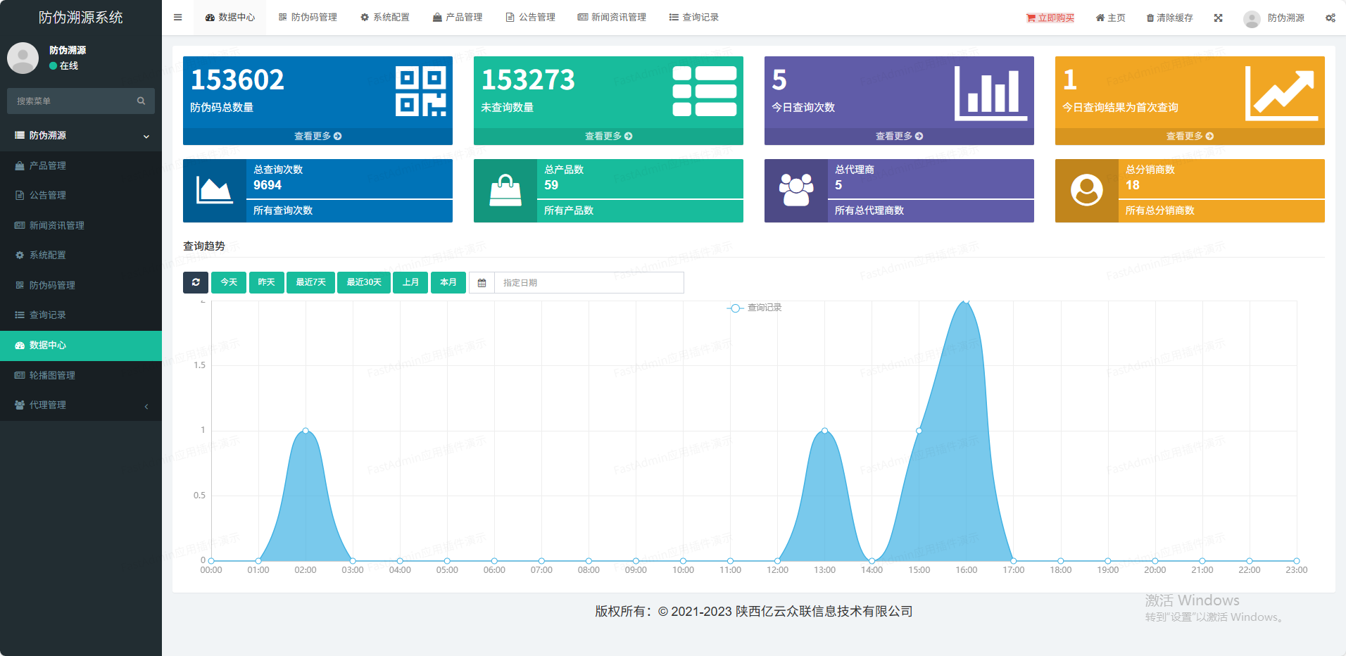Open 查询记录 in the left sidebar
This screenshot has height=656, width=1346.
click(47, 315)
